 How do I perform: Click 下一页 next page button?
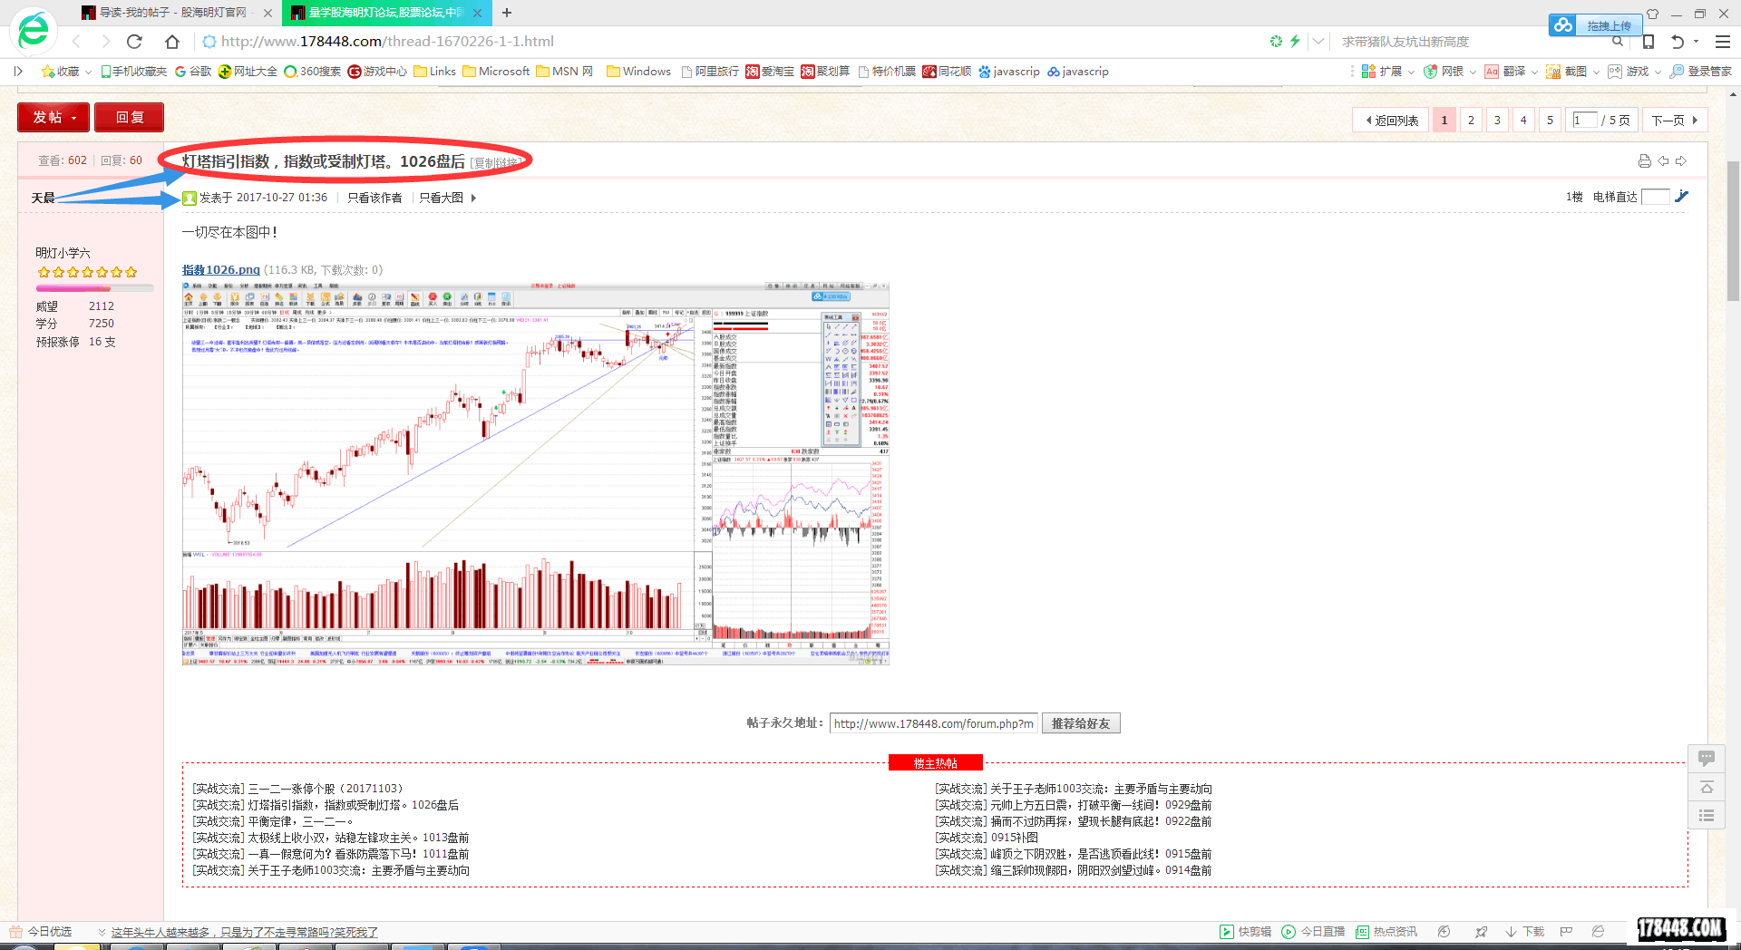point(1674,121)
